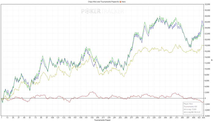Choose the 10,000 y-axis value
Viewport: 214px width, 121px height.
click(207, 69)
